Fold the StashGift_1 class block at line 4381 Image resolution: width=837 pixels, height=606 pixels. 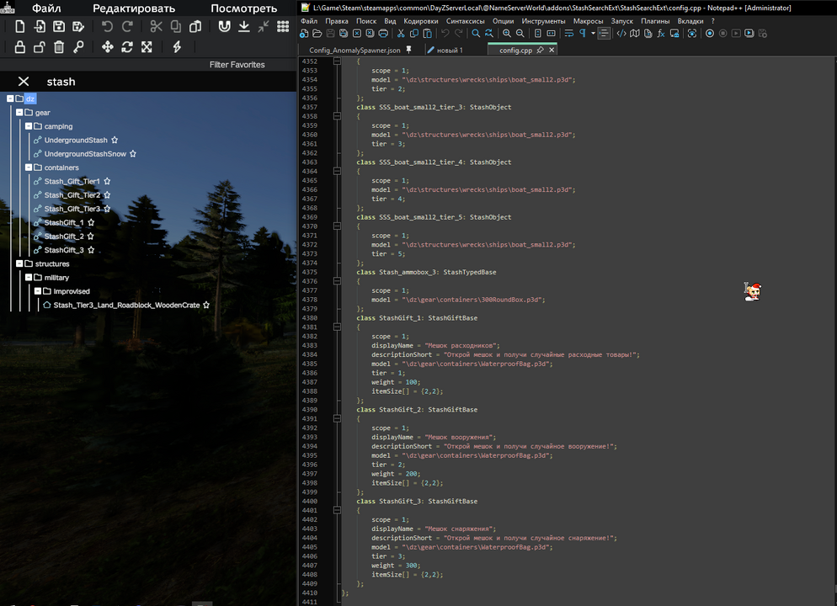coord(337,327)
